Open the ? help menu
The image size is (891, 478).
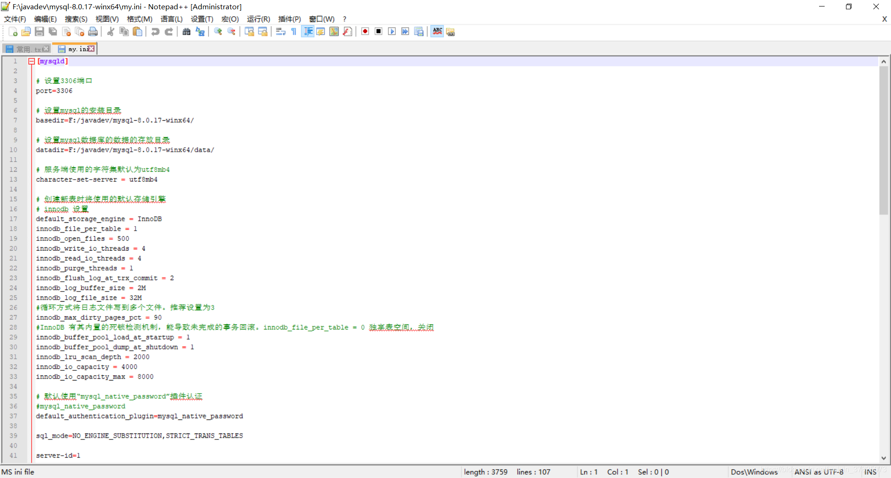coord(344,19)
